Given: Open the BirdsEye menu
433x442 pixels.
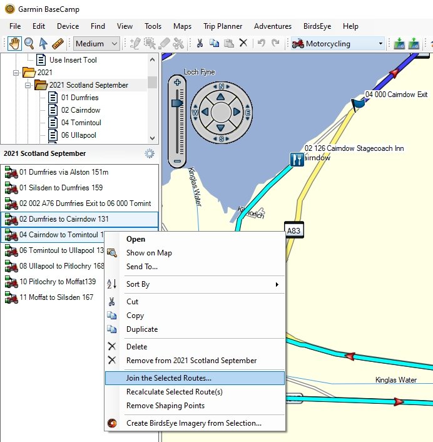Looking at the screenshot, I should pyautogui.click(x=317, y=26).
